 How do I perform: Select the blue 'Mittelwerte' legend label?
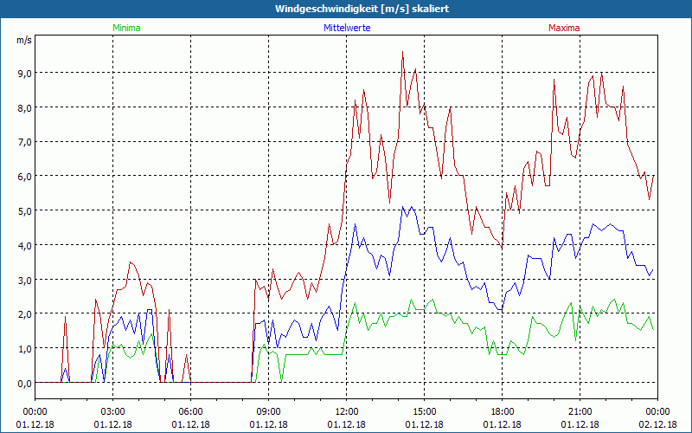pos(347,28)
